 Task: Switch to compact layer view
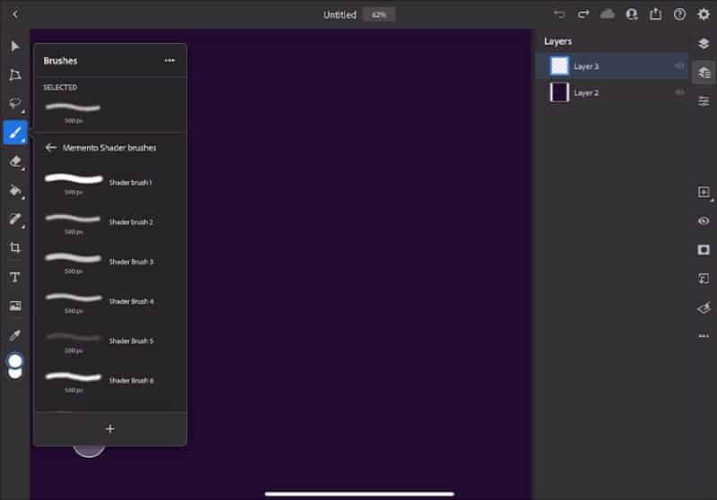pos(704,43)
